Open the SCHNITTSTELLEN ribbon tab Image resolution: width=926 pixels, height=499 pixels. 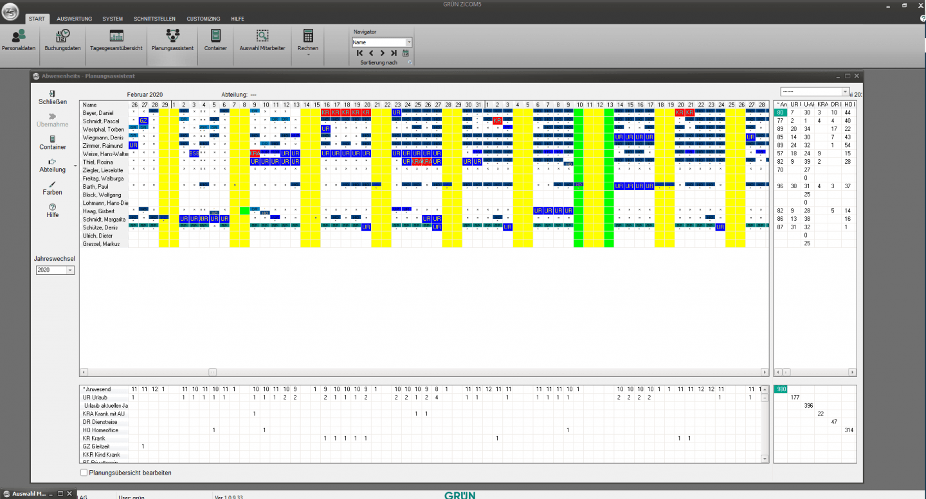154,19
